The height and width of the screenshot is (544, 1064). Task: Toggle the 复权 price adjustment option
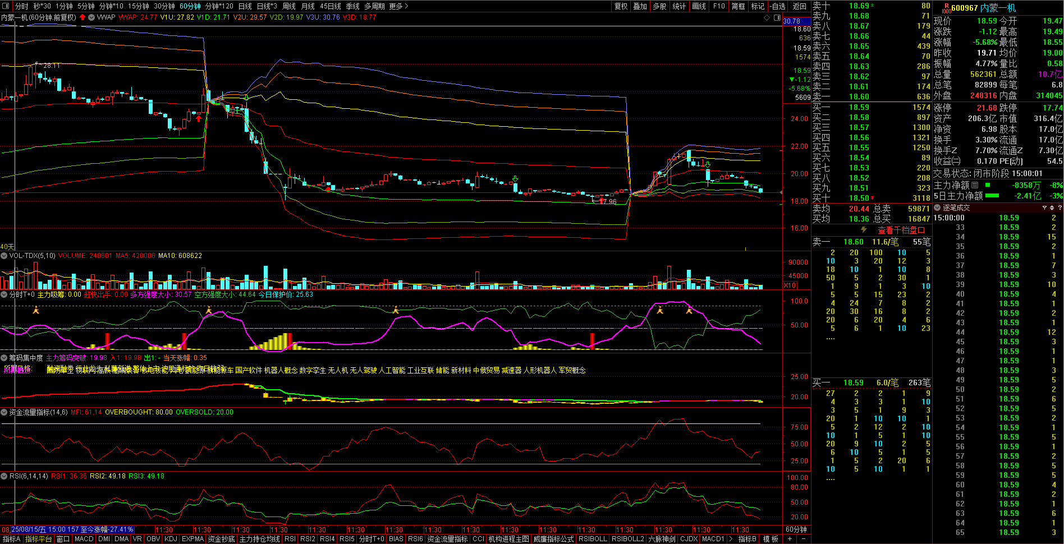(621, 6)
